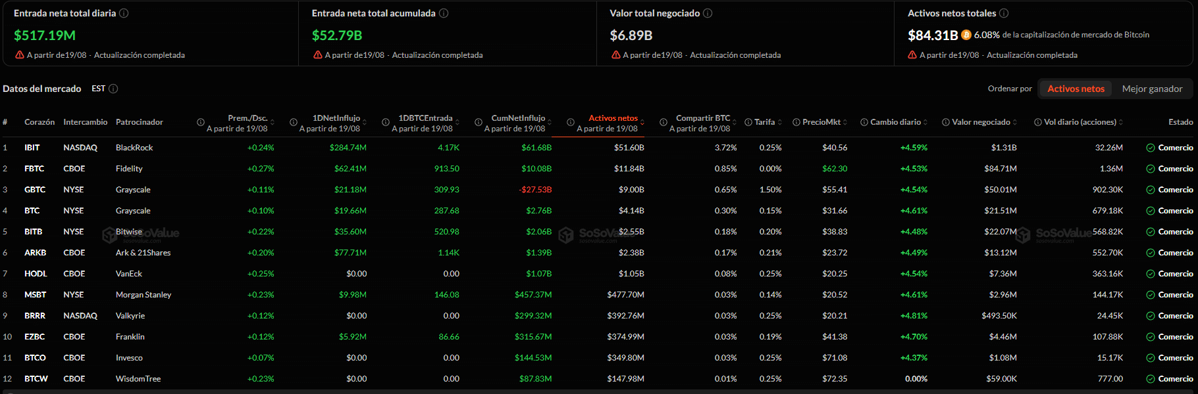Toggle sort arrows on 1DNetInflujo column
This screenshot has width=1198, height=394.
click(x=365, y=122)
